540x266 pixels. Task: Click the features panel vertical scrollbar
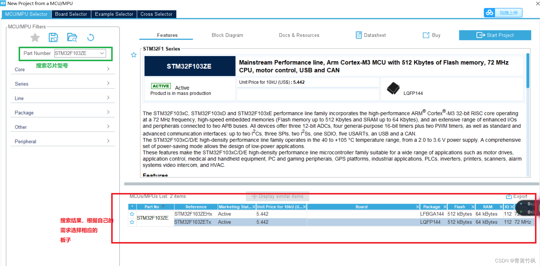(x=528, y=71)
